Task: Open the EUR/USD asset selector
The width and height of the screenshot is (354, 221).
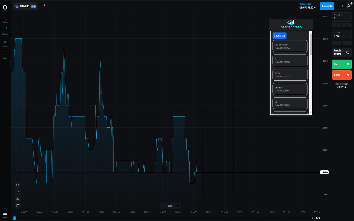Action: (x=25, y=6)
